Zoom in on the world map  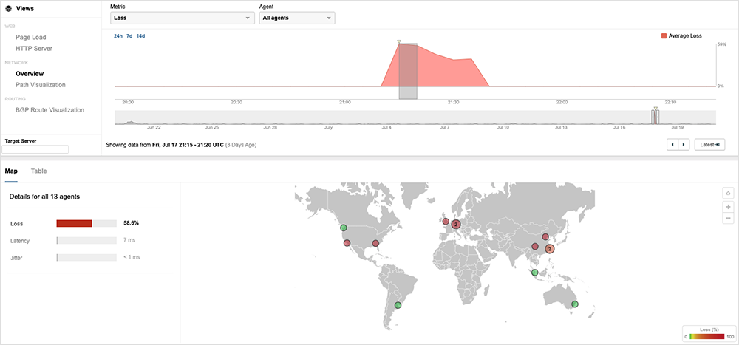(x=728, y=206)
